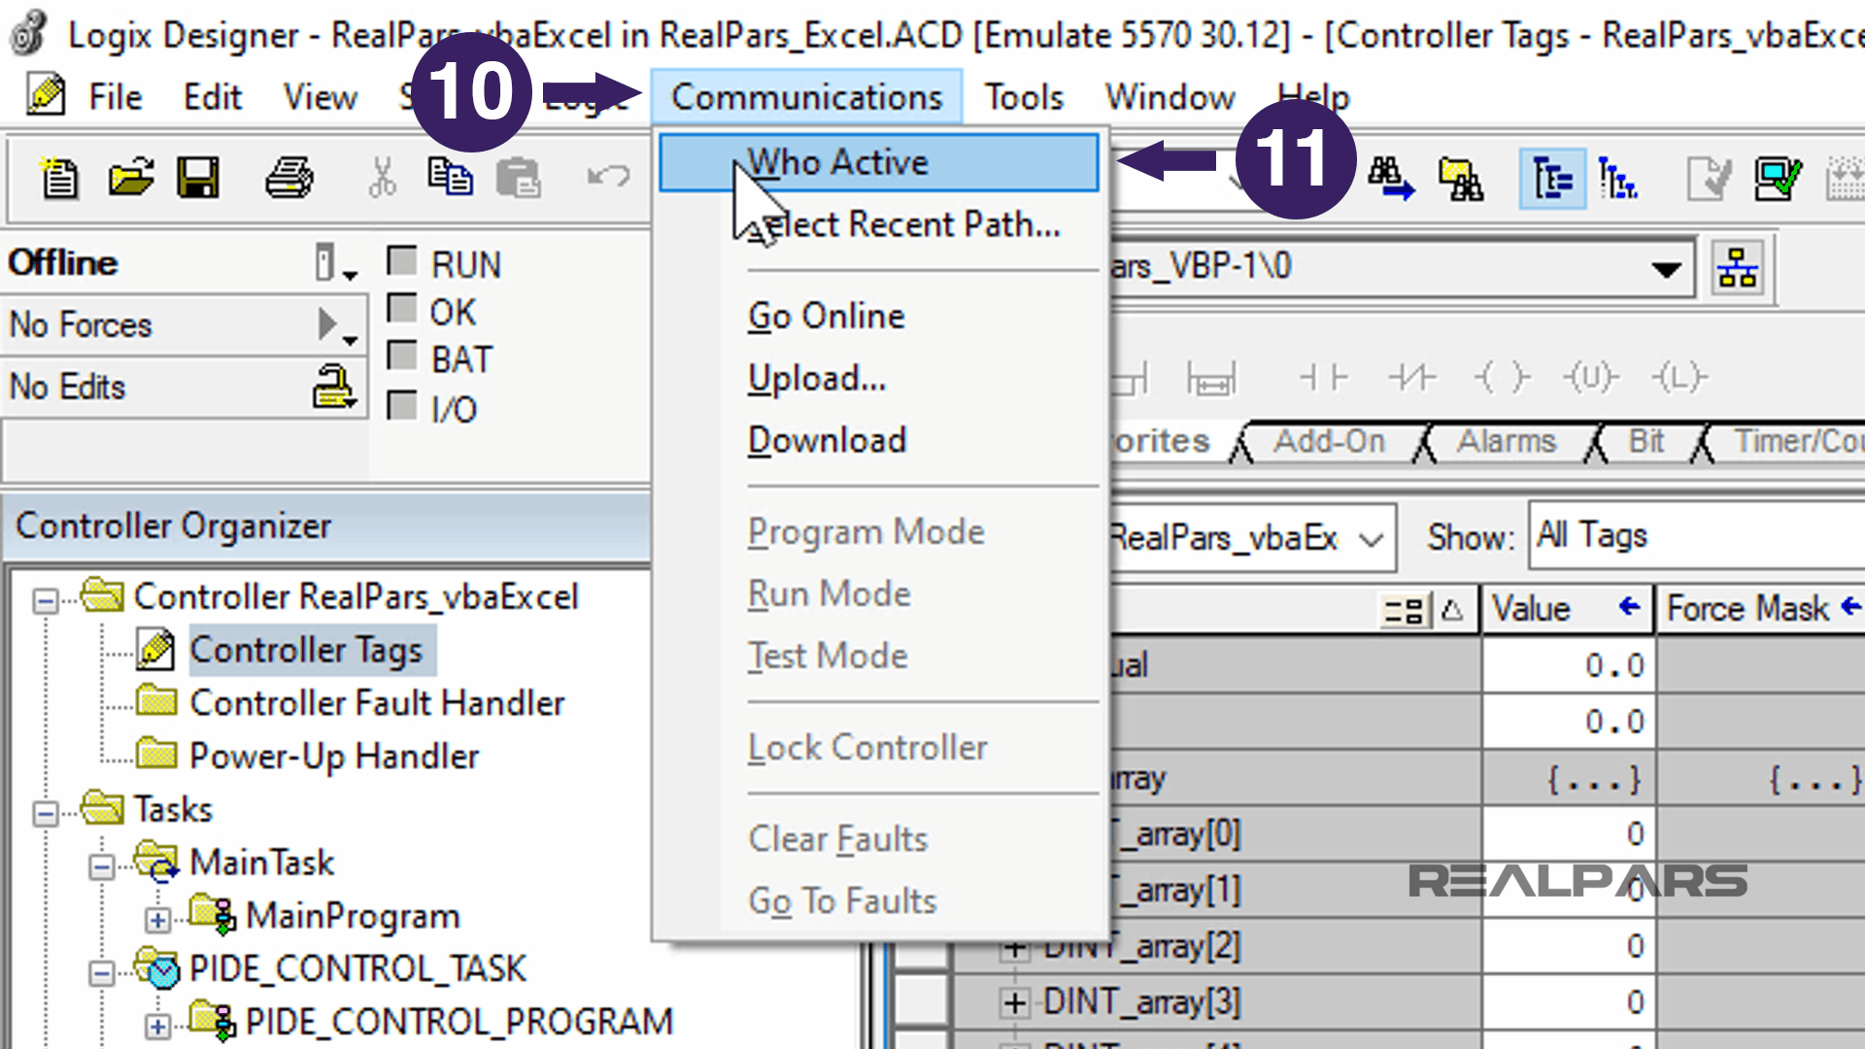1865x1049 pixels.
Task: Create a new project via New icon
Action: pos(57,178)
